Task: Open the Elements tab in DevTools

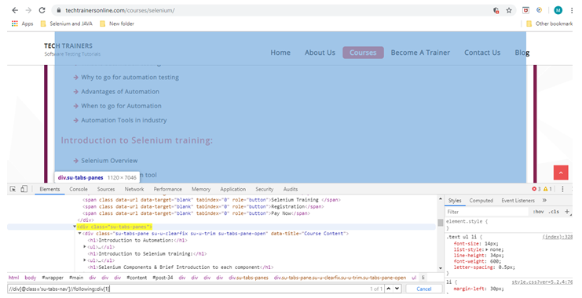Action: coord(49,189)
